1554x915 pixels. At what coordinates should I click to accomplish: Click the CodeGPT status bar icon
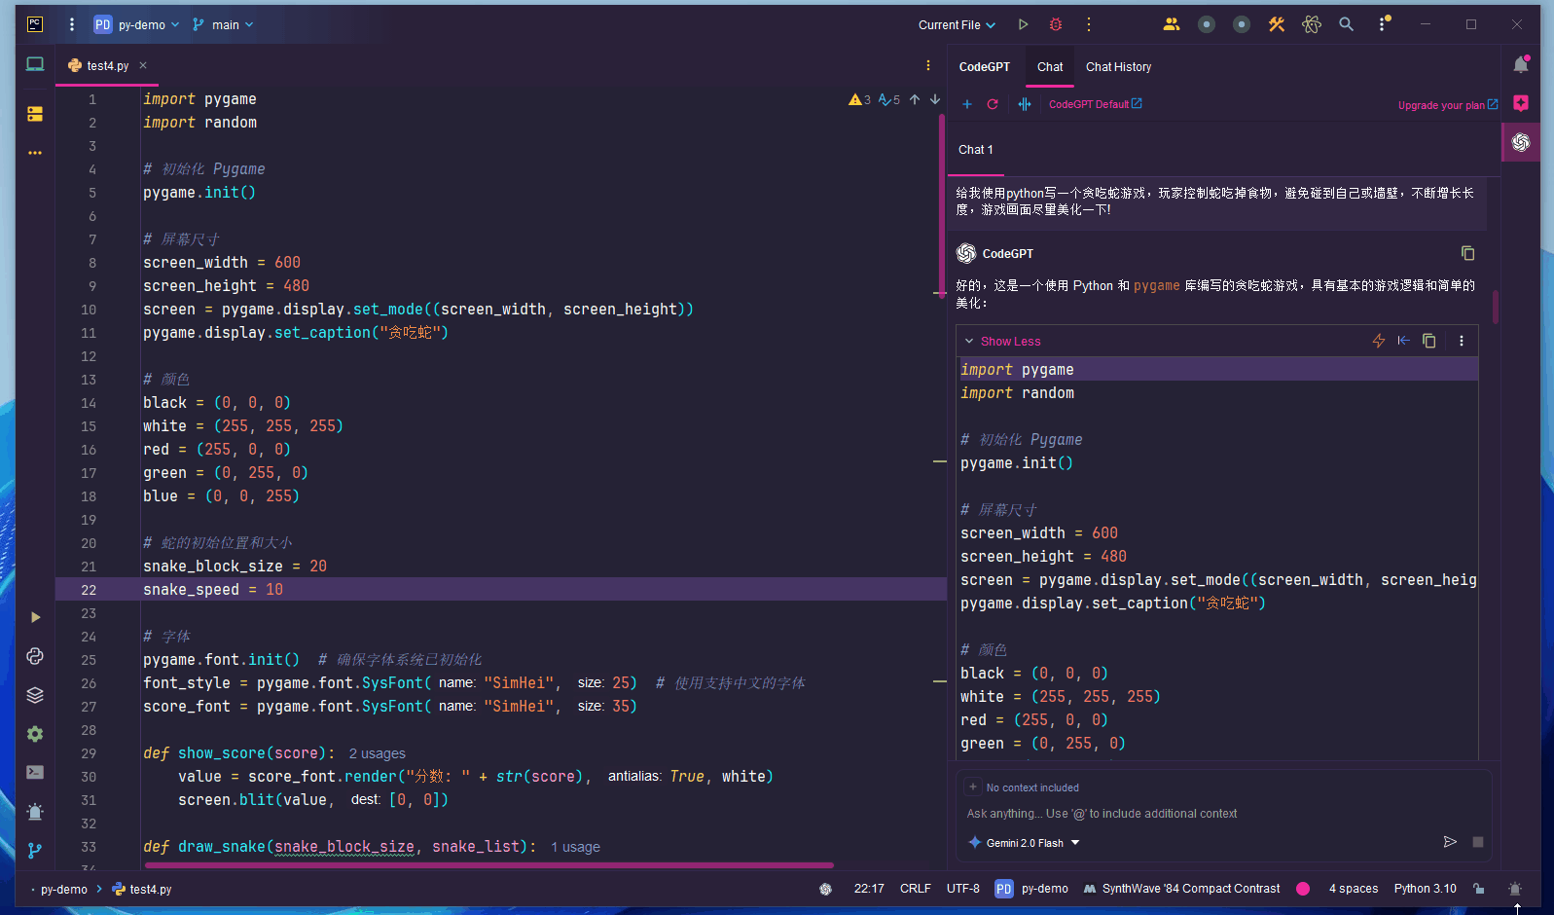(x=826, y=889)
